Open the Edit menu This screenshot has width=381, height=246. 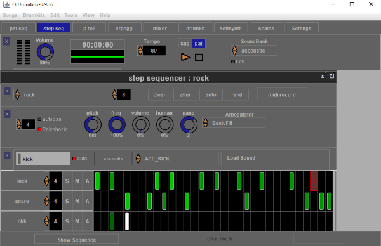click(x=55, y=15)
